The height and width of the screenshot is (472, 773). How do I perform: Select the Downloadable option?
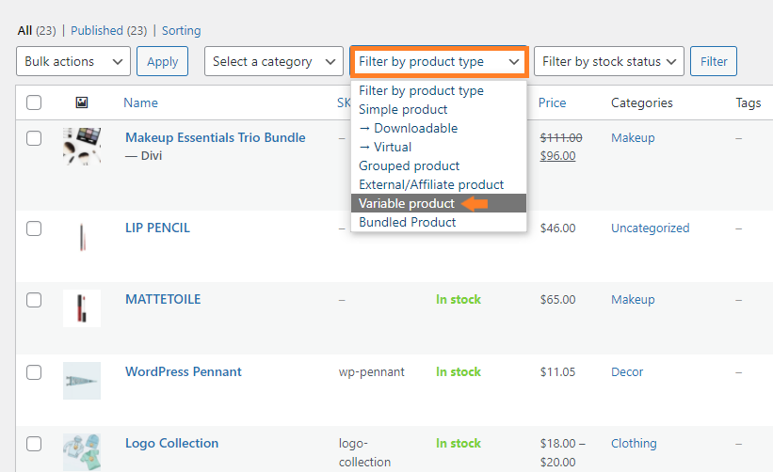439,128
